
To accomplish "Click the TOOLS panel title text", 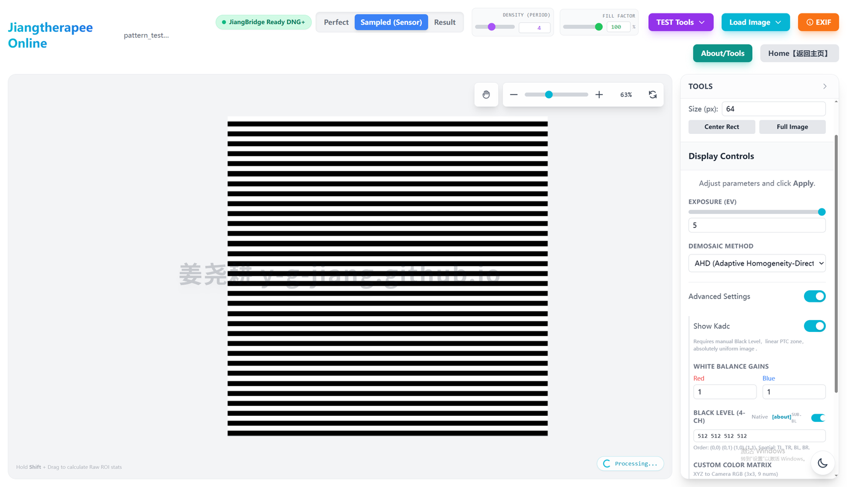I will pyautogui.click(x=701, y=86).
